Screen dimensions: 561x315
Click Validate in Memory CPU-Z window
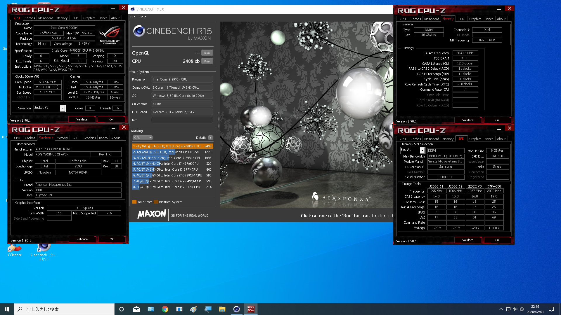[x=468, y=120]
